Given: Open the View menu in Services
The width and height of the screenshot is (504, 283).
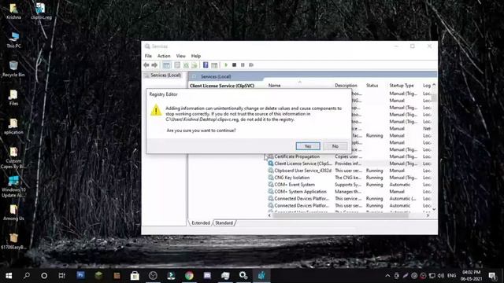Looking at the screenshot, I should 180,56.
